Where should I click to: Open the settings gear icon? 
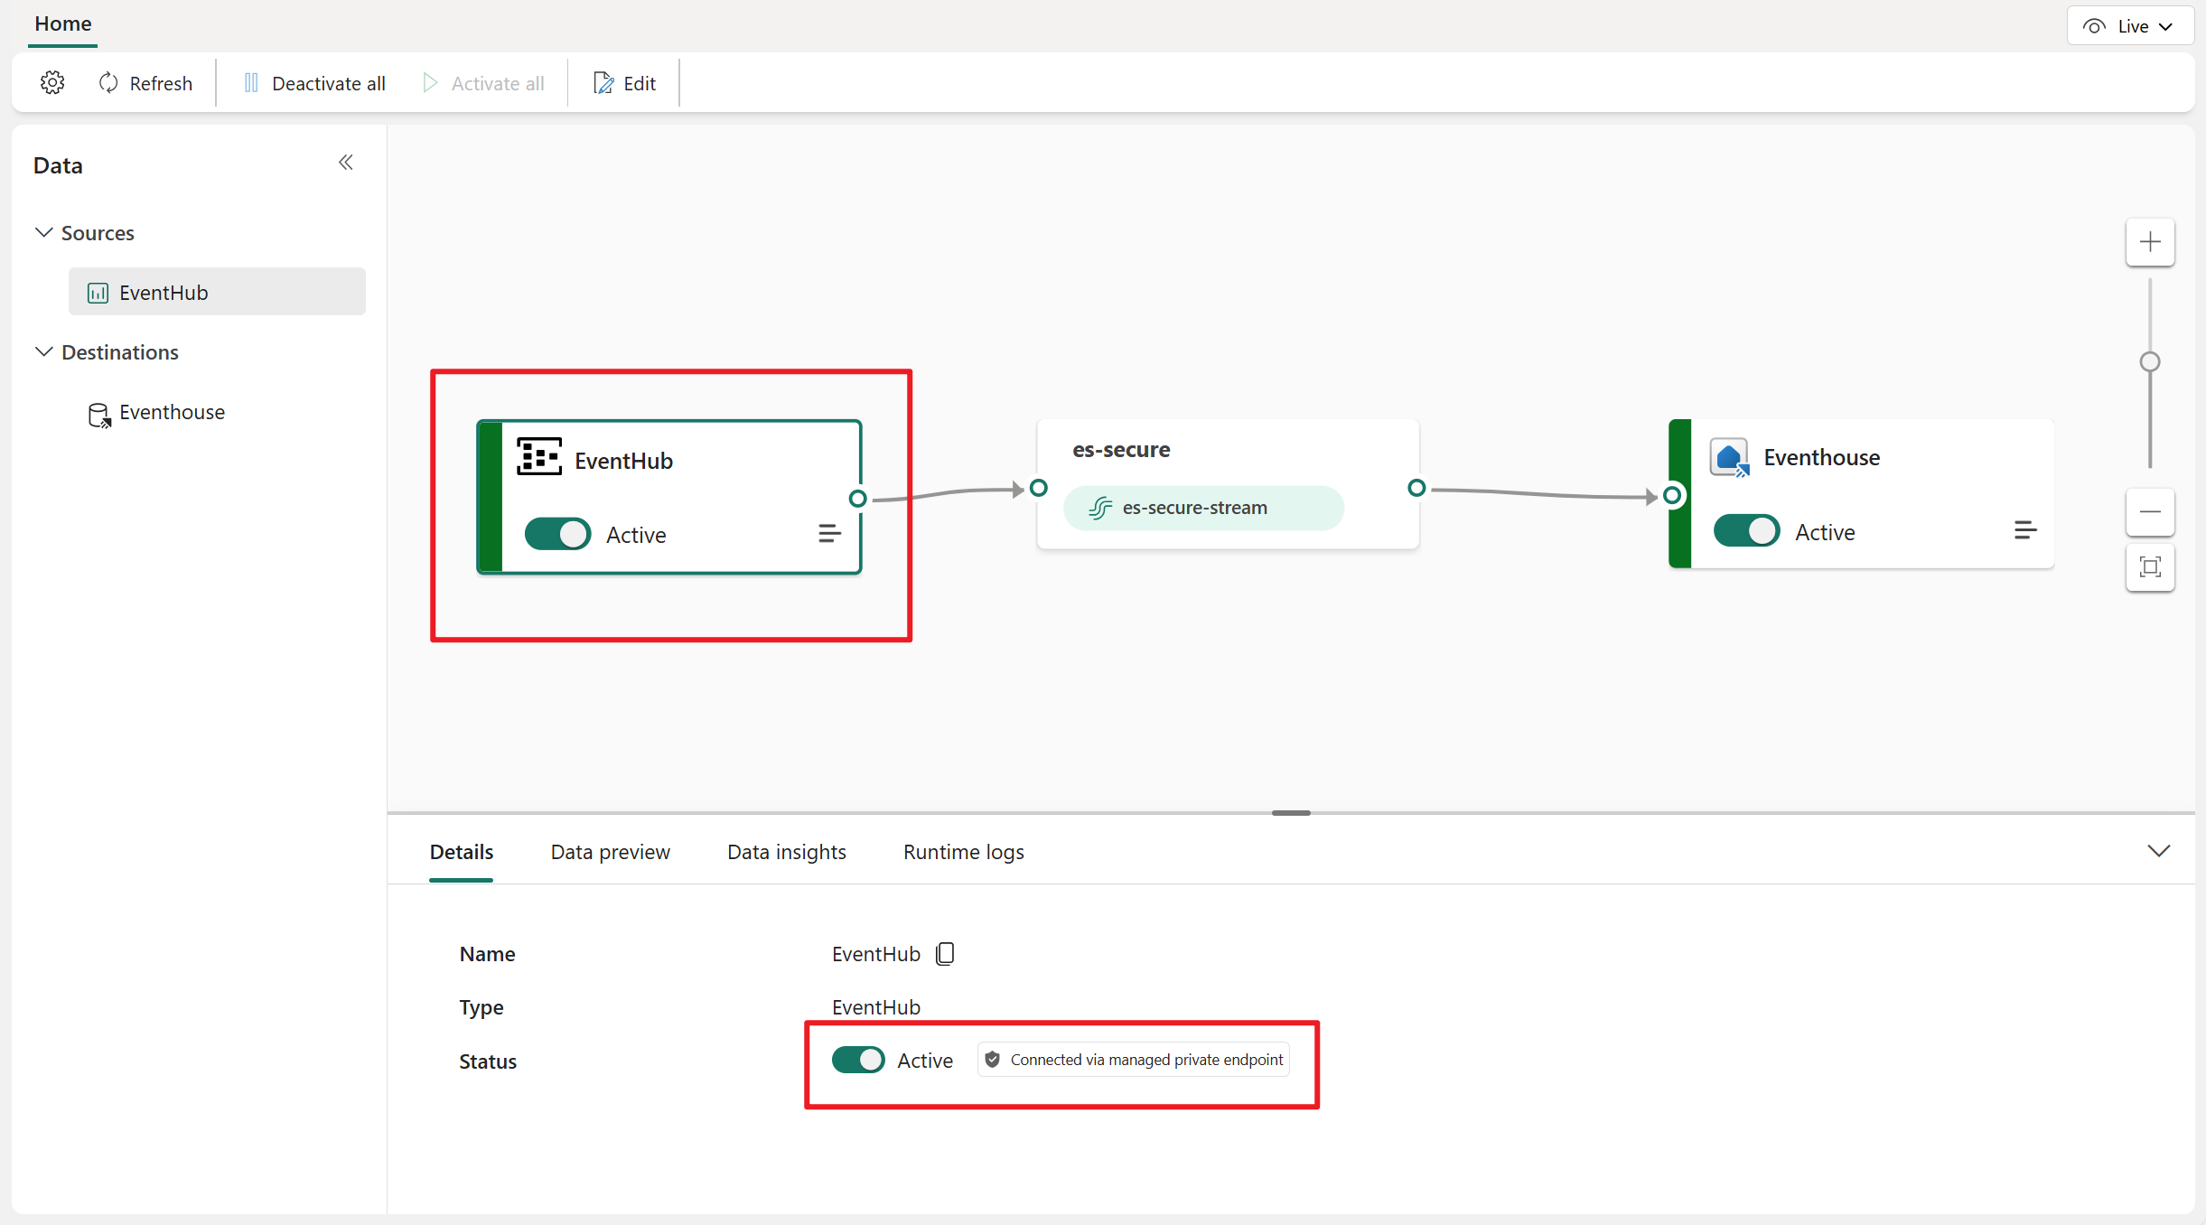click(52, 83)
